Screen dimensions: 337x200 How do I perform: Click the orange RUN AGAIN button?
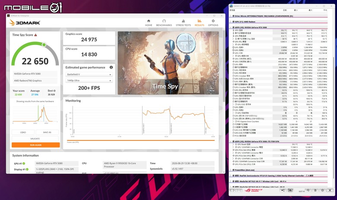click(36, 145)
